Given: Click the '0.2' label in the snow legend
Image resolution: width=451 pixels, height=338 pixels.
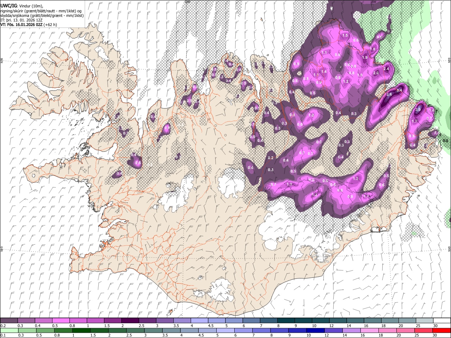Looking at the screenshot, I should pyautogui.click(x=2, y=326).
